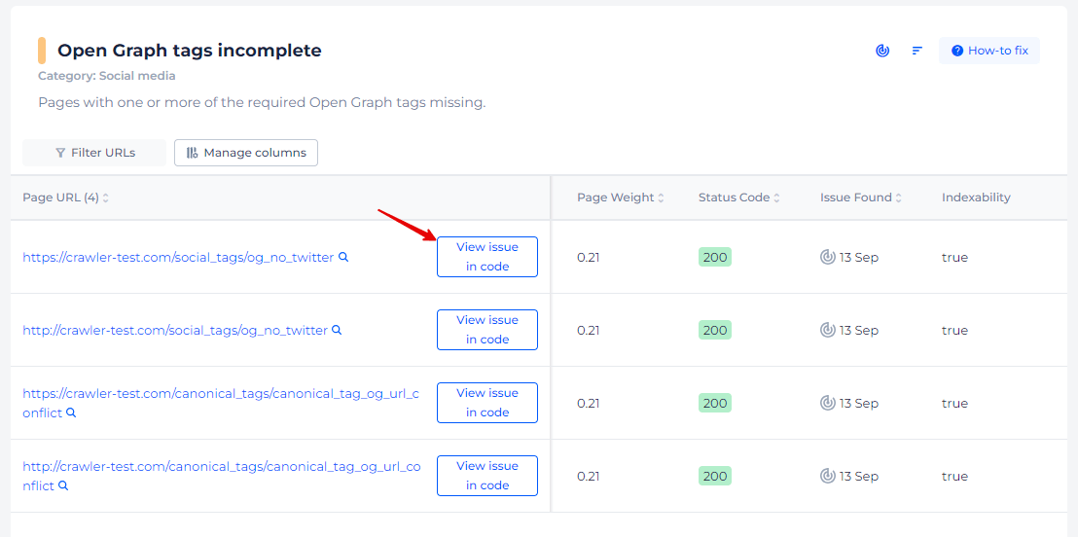Click magnifier icon beside http og_no_twitter URL

(337, 329)
